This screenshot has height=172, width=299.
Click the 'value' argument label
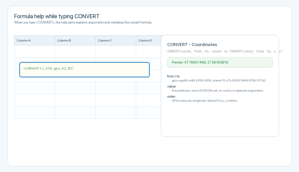point(172,87)
